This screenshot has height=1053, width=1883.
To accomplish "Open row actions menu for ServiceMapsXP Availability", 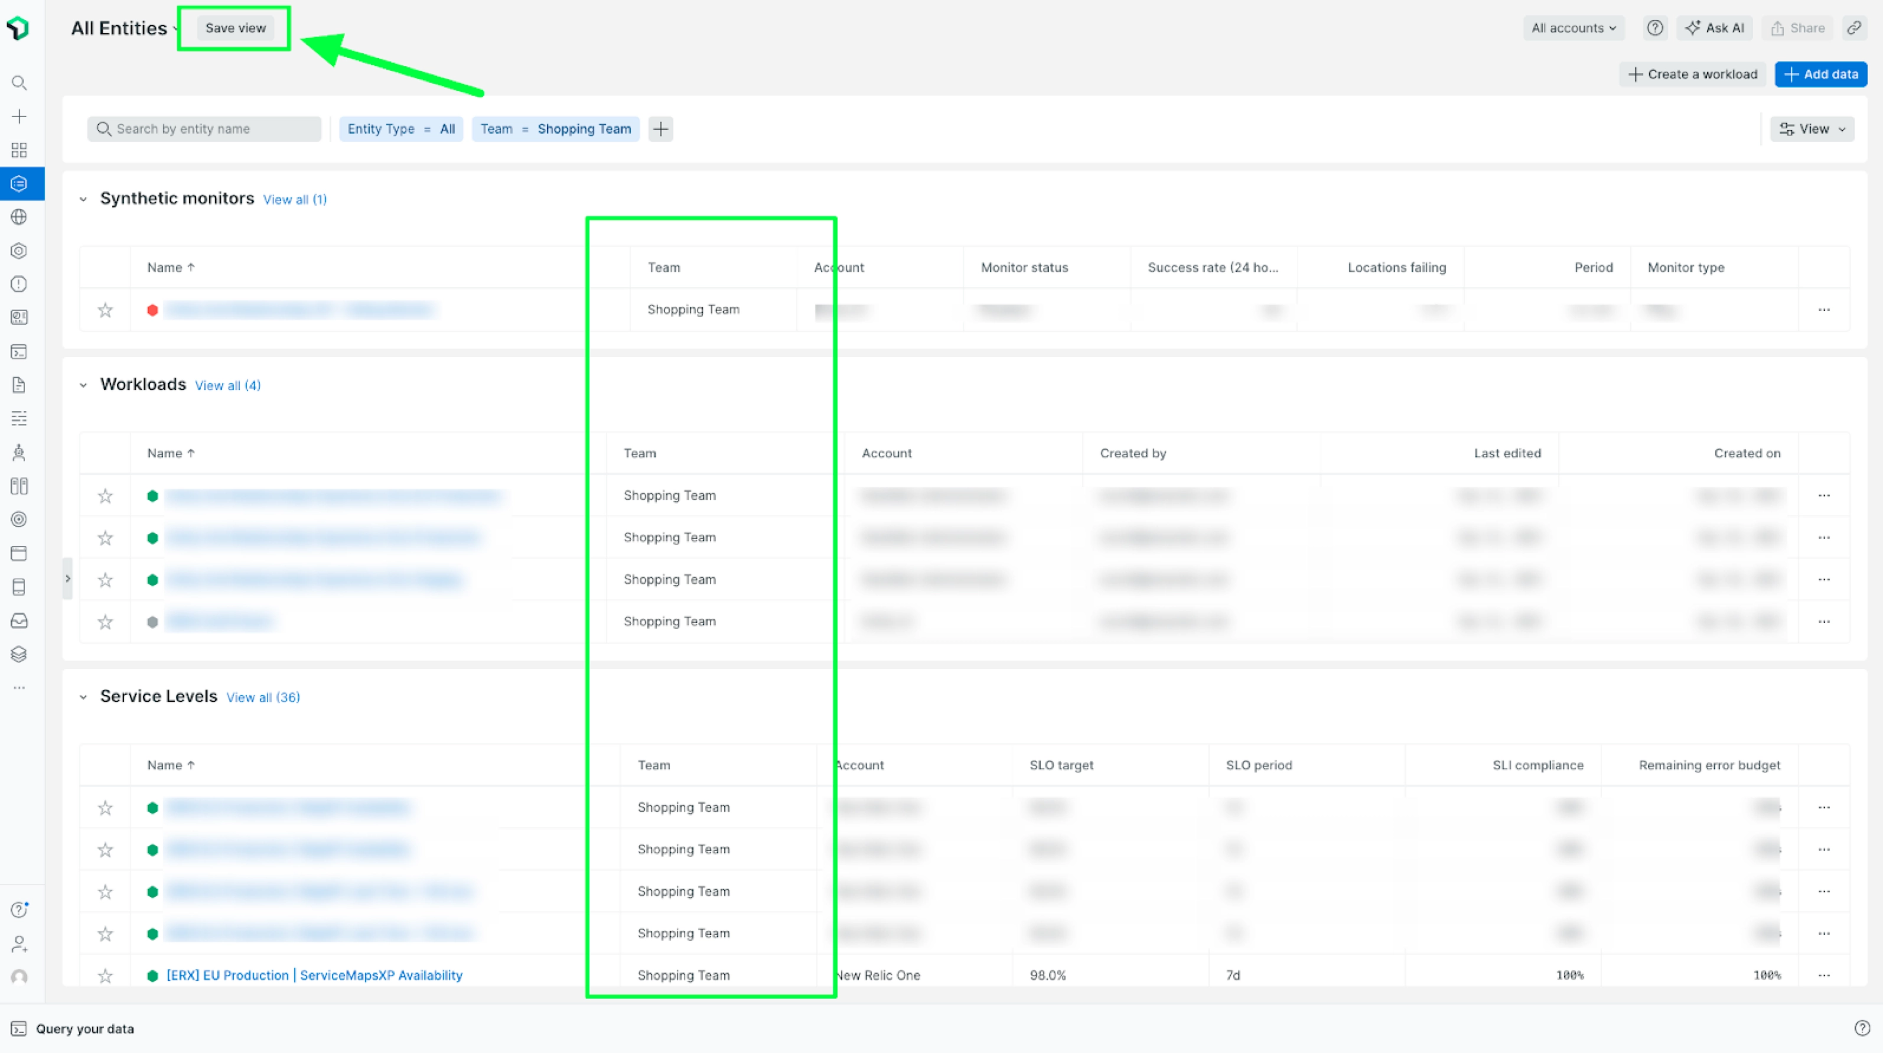I will 1824,976.
